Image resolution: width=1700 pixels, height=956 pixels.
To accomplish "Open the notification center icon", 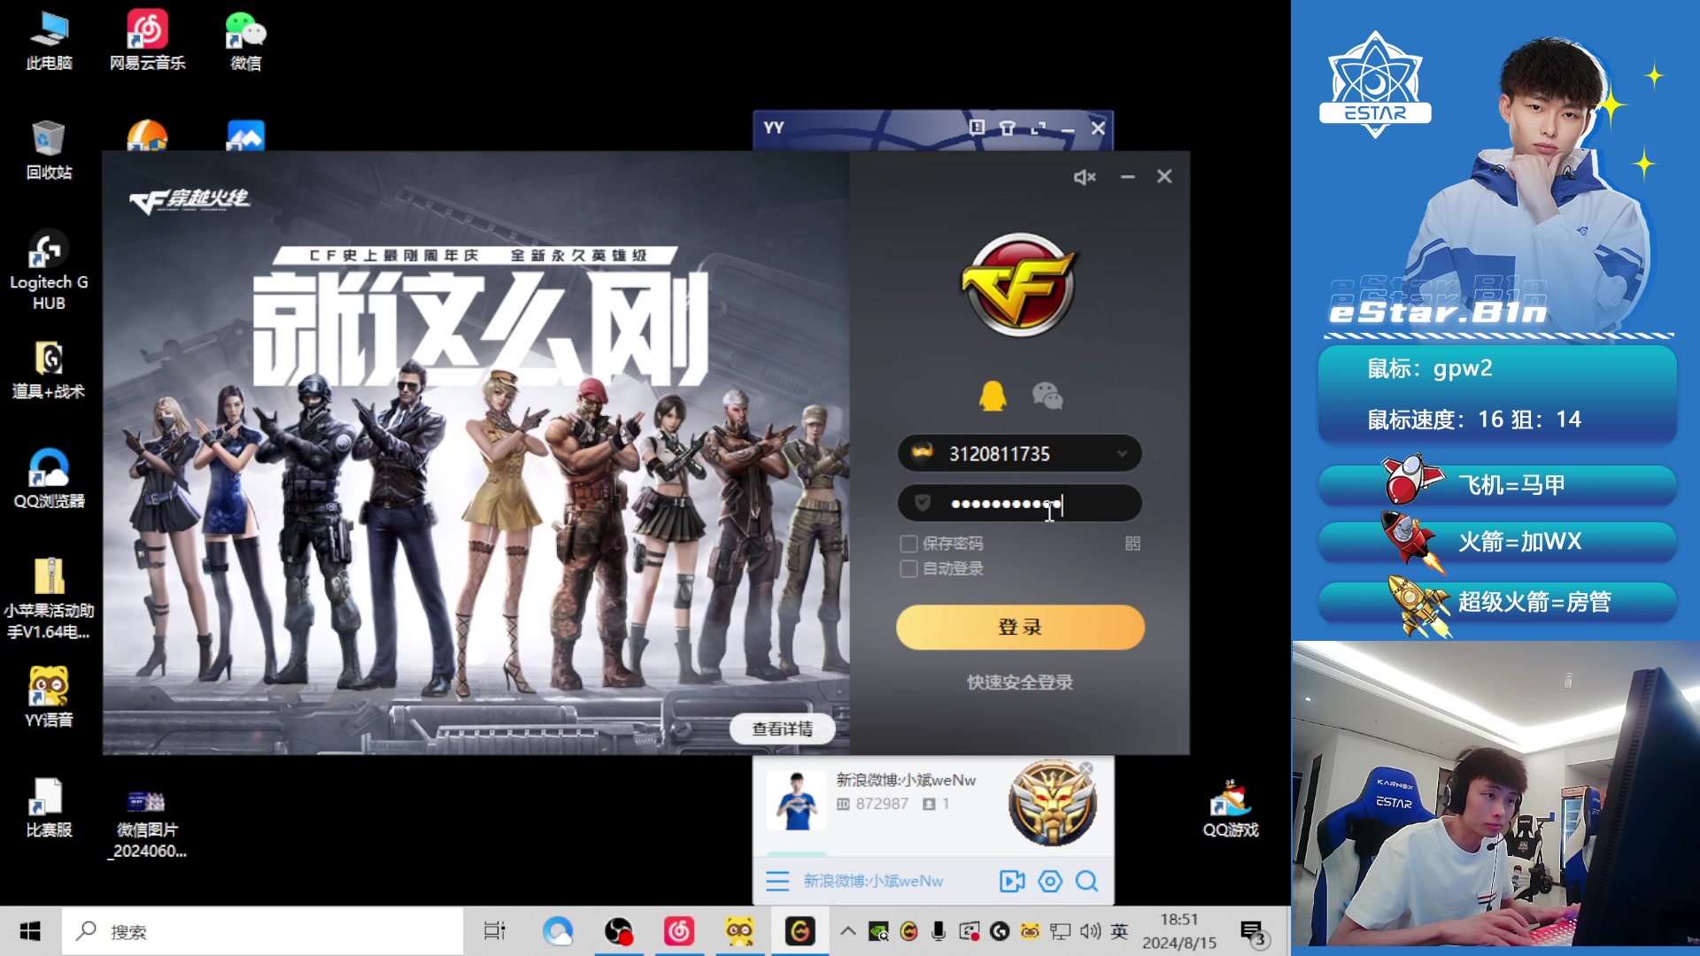I will tap(1253, 932).
